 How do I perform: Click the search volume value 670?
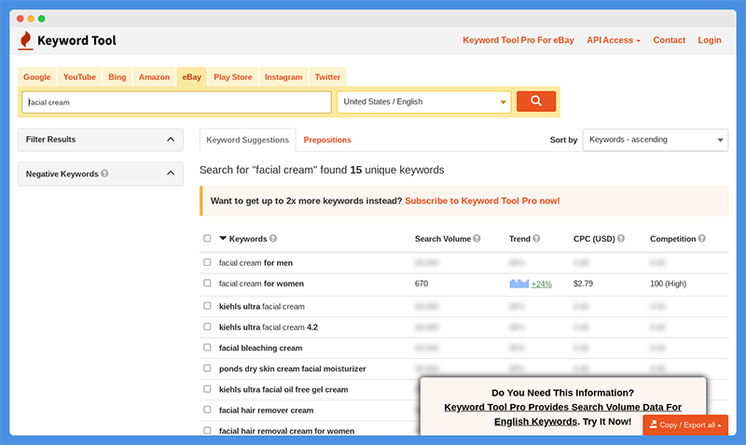click(x=421, y=284)
